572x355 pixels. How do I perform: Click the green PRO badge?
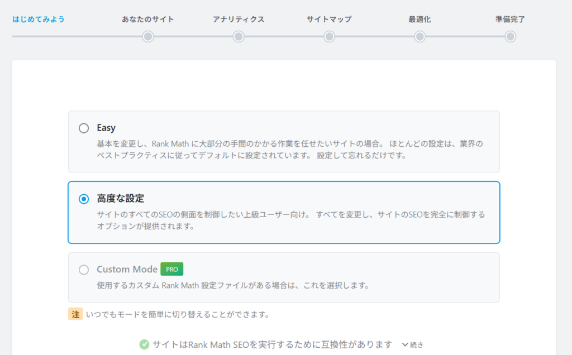(x=172, y=269)
